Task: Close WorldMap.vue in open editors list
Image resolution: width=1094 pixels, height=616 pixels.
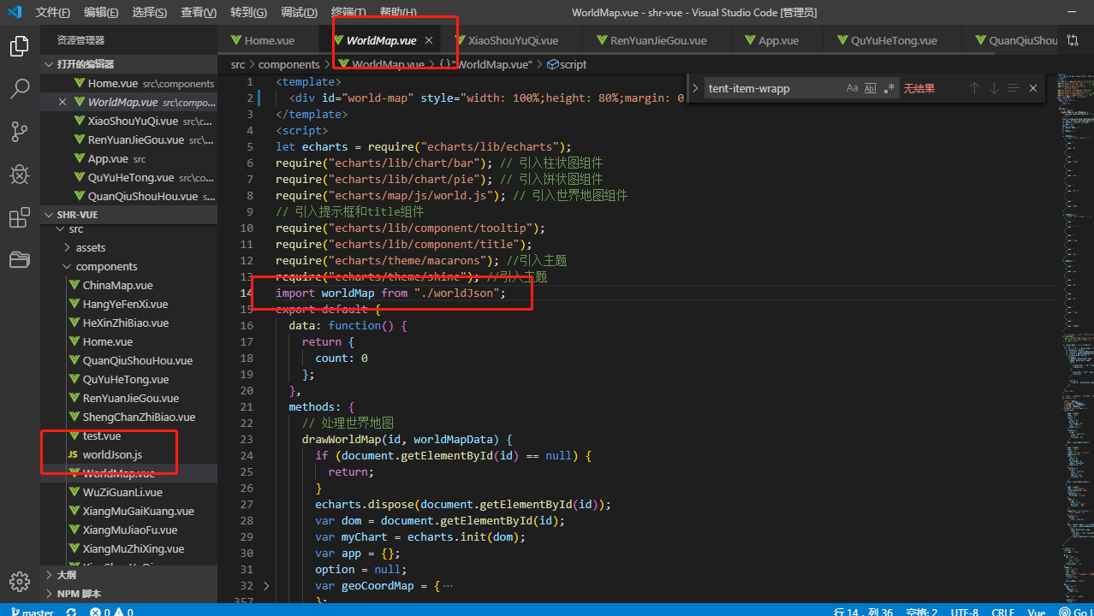Action: [x=62, y=102]
